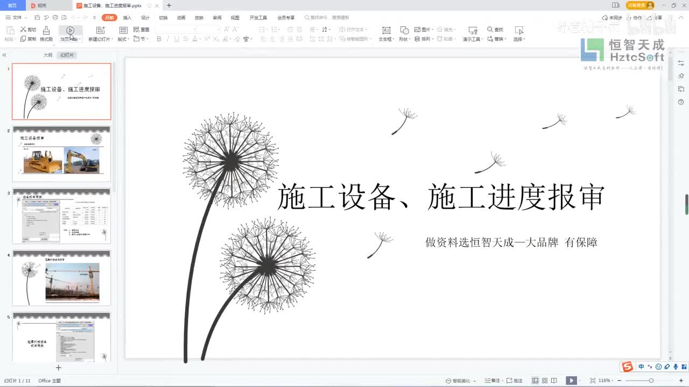Image resolution: width=689 pixels, height=387 pixels.
Task: Open the Replace (替换) dropdown
Action: (x=498, y=39)
